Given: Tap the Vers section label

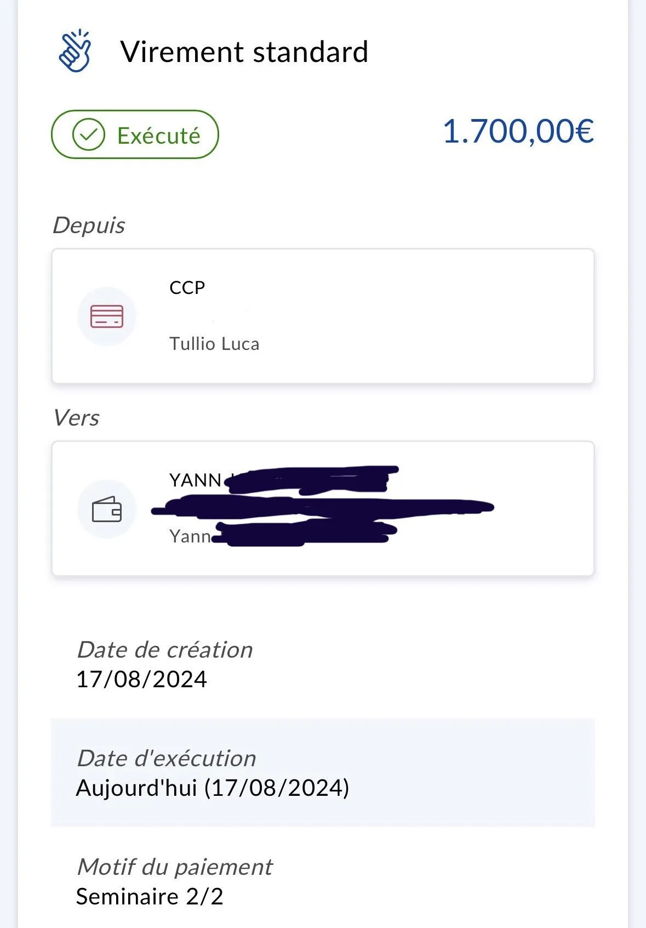Looking at the screenshot, I should (x=76, y=418).
